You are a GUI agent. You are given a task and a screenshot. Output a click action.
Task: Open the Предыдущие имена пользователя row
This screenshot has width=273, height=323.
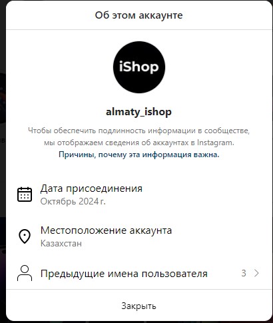pyautogui.click(x=139, y=273)
